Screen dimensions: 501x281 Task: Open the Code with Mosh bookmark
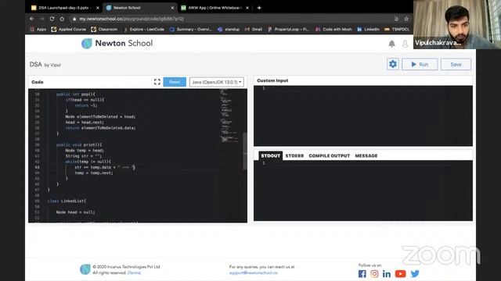click(x=333, y=30)
